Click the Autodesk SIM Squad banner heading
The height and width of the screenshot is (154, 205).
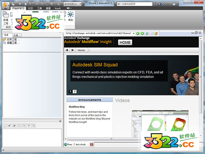(95, 65)
